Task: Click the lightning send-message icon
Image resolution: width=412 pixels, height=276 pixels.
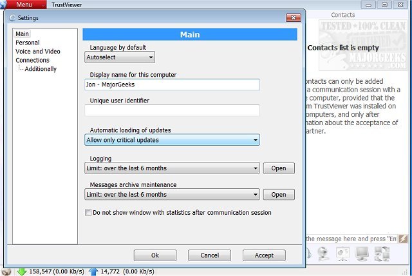Action: tap(403, 239)
